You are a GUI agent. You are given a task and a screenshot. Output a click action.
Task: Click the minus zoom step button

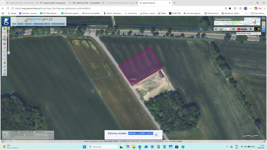[9, 53]
